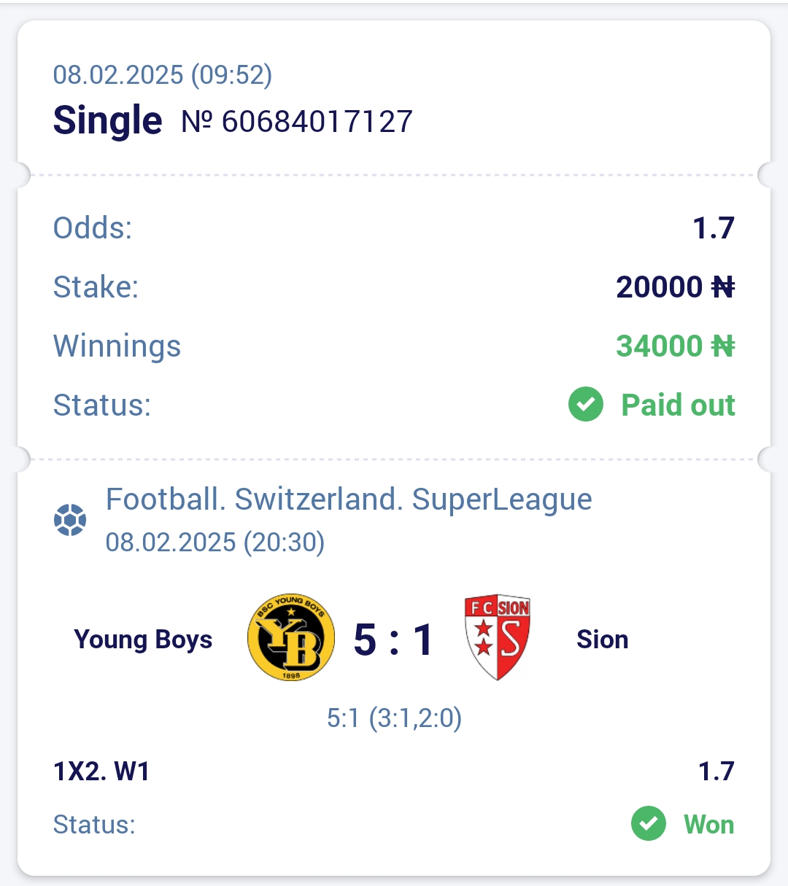Image resolution: width=788 pixels, height=886 pixels.
Task: Click the 34000 winnings amount
Action: (660, 346)
